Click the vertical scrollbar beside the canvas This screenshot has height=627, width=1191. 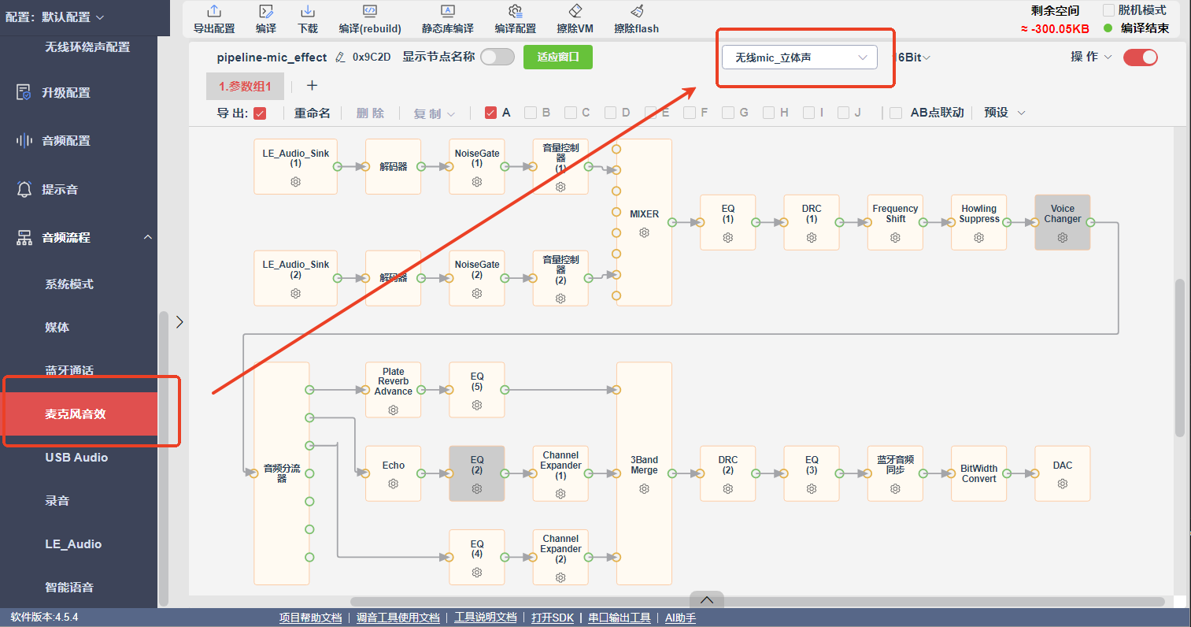click(x=1179, y=358)
